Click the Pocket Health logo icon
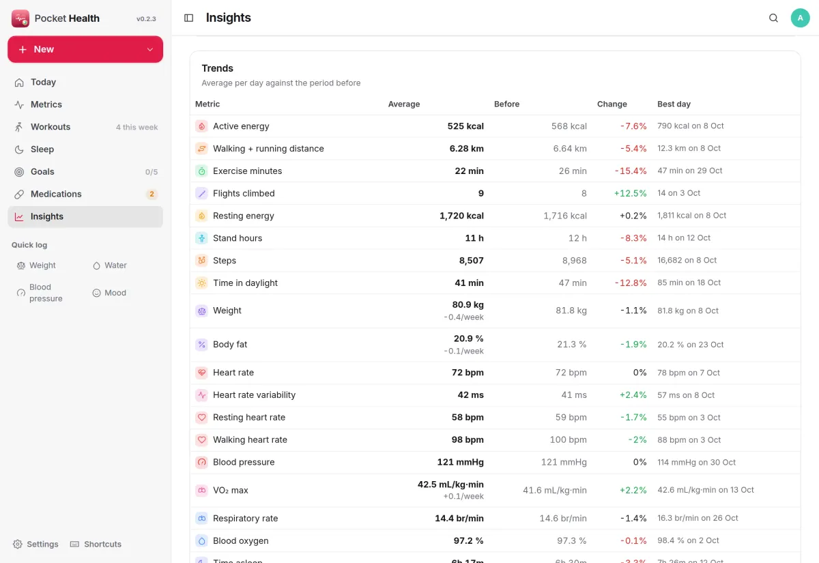 [x=20, y=18]
